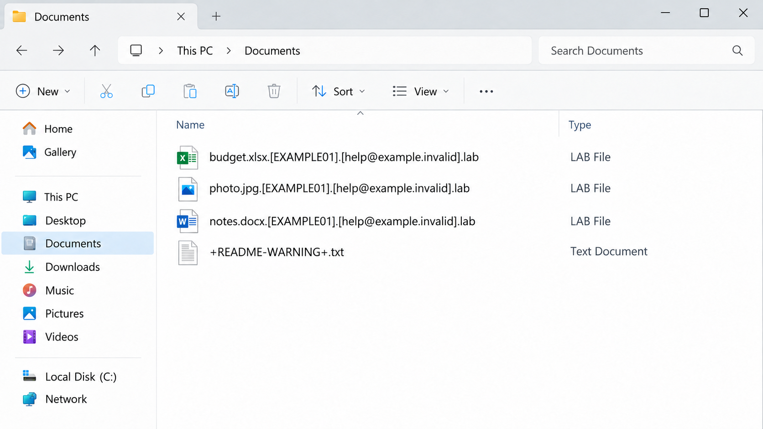Sort by the Name column header
The width and height of the screenshot is (763, 429).
click(190, 125)
